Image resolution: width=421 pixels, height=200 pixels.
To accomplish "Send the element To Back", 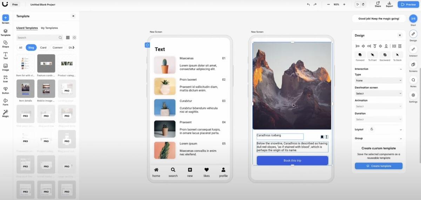I will coord(397,55).
